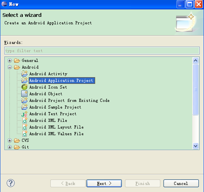Pick Android Test Project
This screenshot has height=192, width=204.
(53, 114)
